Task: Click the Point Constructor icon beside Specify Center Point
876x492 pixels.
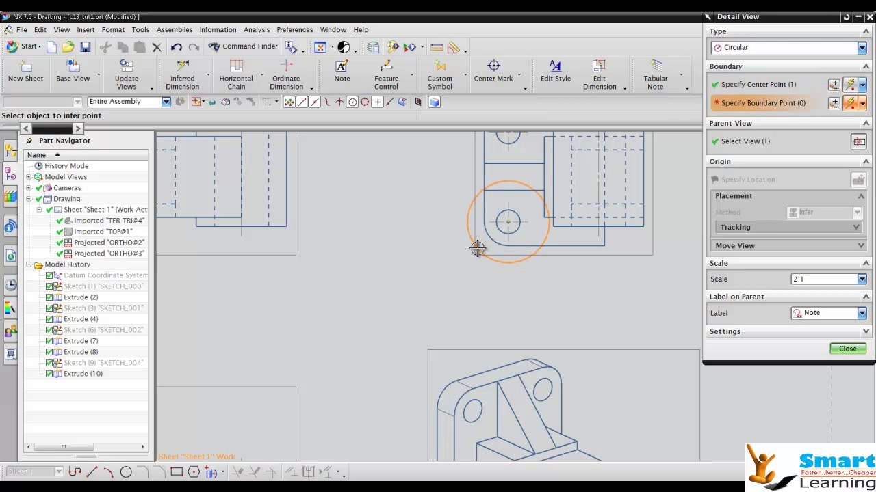Action: pos(834,85)
